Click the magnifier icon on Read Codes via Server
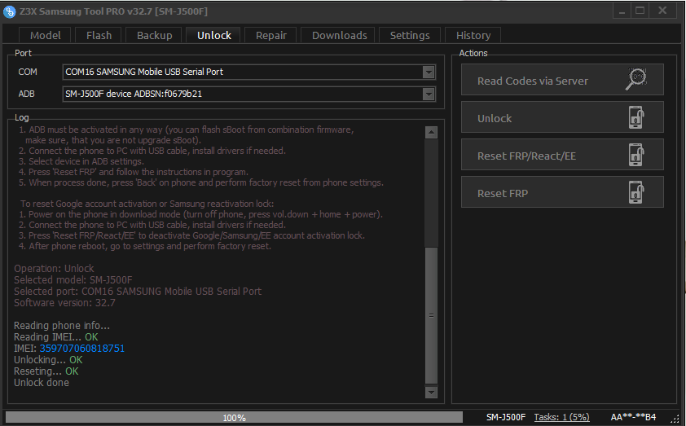 [x=636, y=79]
